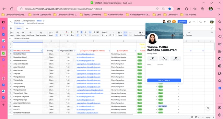Click the blue Share button

point(182,22)
